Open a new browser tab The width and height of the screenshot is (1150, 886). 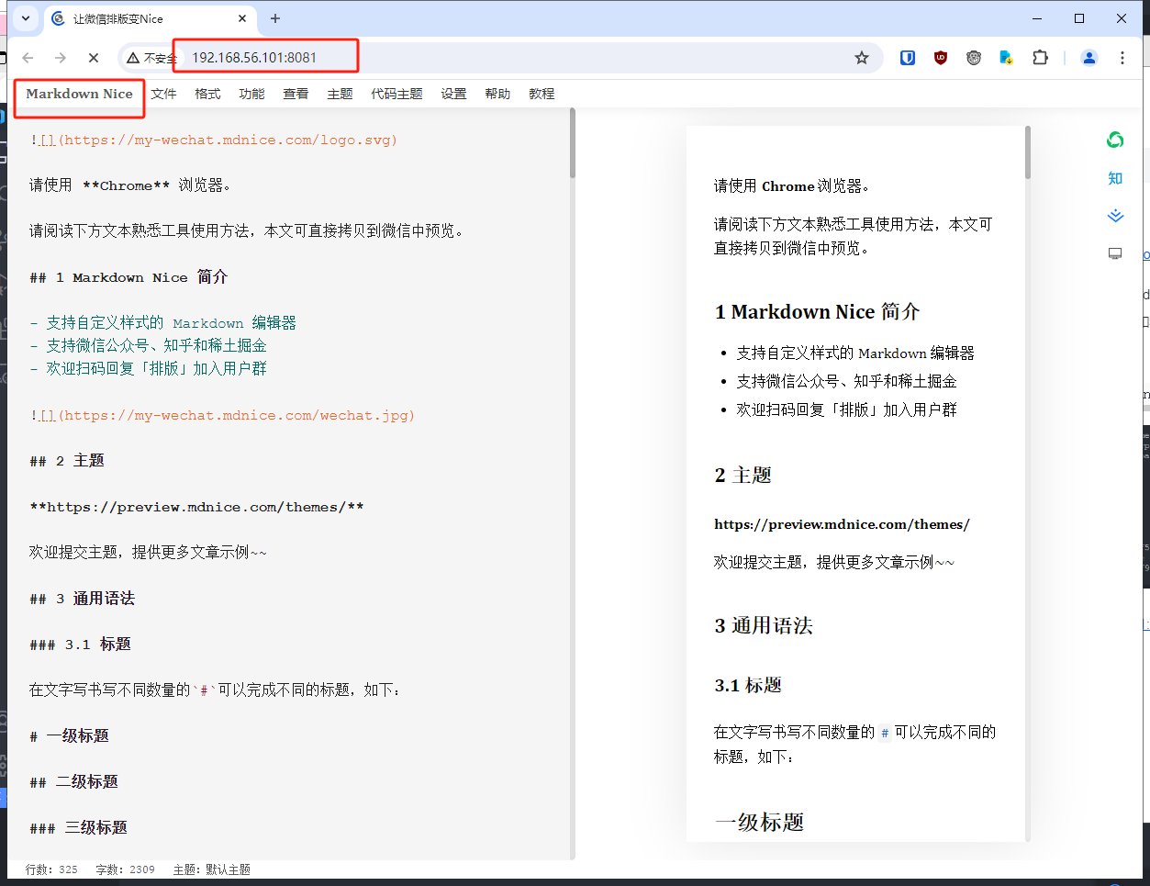point(275,18)
